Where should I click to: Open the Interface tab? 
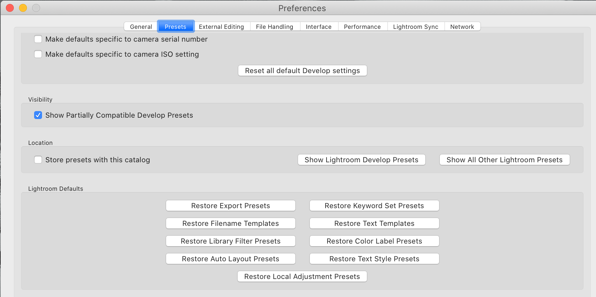[x=319, y=27]
